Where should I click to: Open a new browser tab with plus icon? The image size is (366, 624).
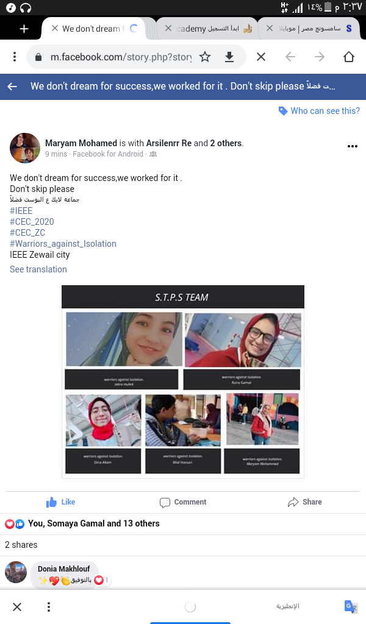click(24, 29)
